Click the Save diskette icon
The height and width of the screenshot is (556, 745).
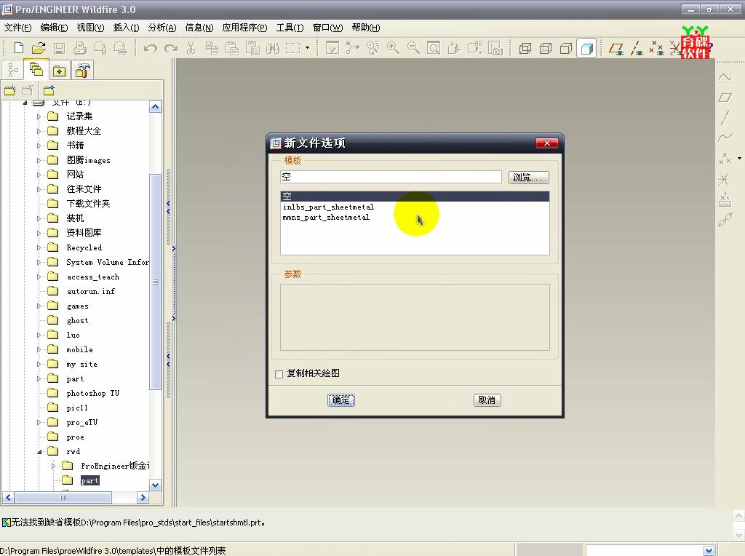tap(59, 47)
